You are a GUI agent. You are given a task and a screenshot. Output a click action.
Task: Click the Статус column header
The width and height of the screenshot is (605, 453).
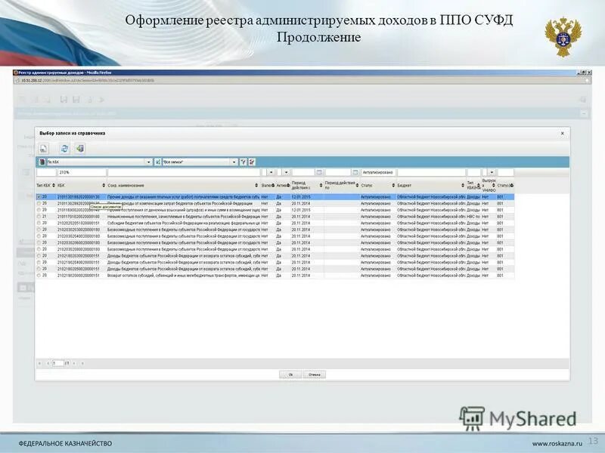(x=377, y=185)
